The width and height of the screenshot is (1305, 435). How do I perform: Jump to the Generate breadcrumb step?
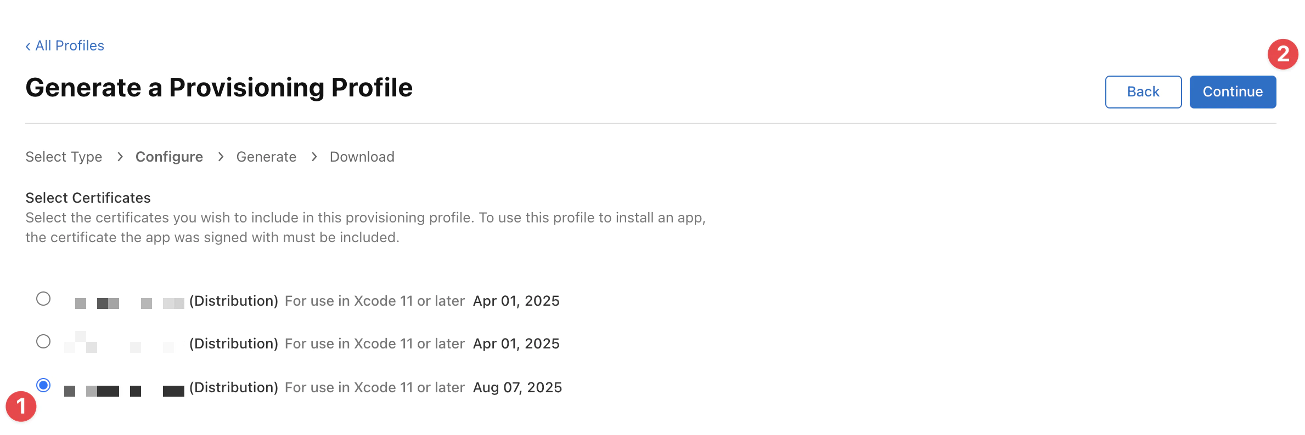point(266,157)
